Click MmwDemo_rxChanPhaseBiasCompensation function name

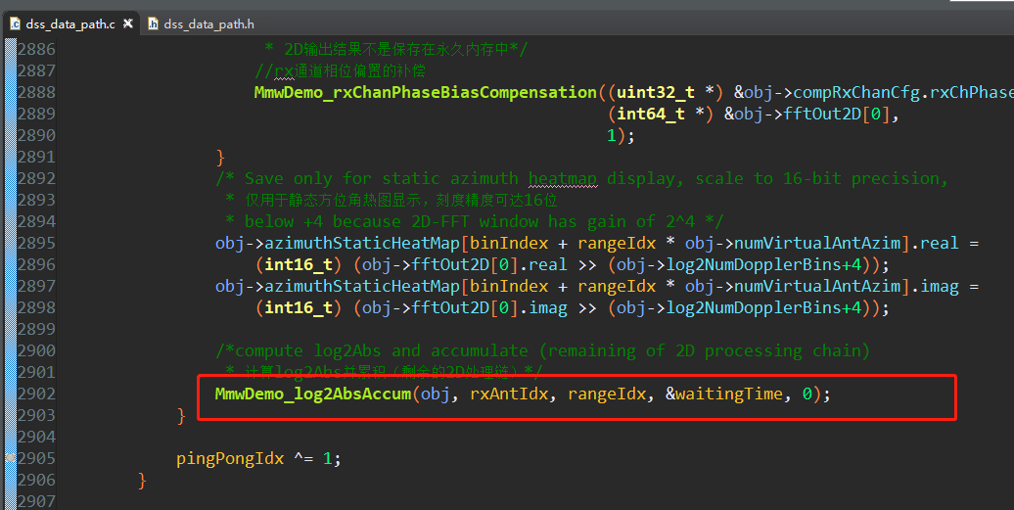point(426,92)
